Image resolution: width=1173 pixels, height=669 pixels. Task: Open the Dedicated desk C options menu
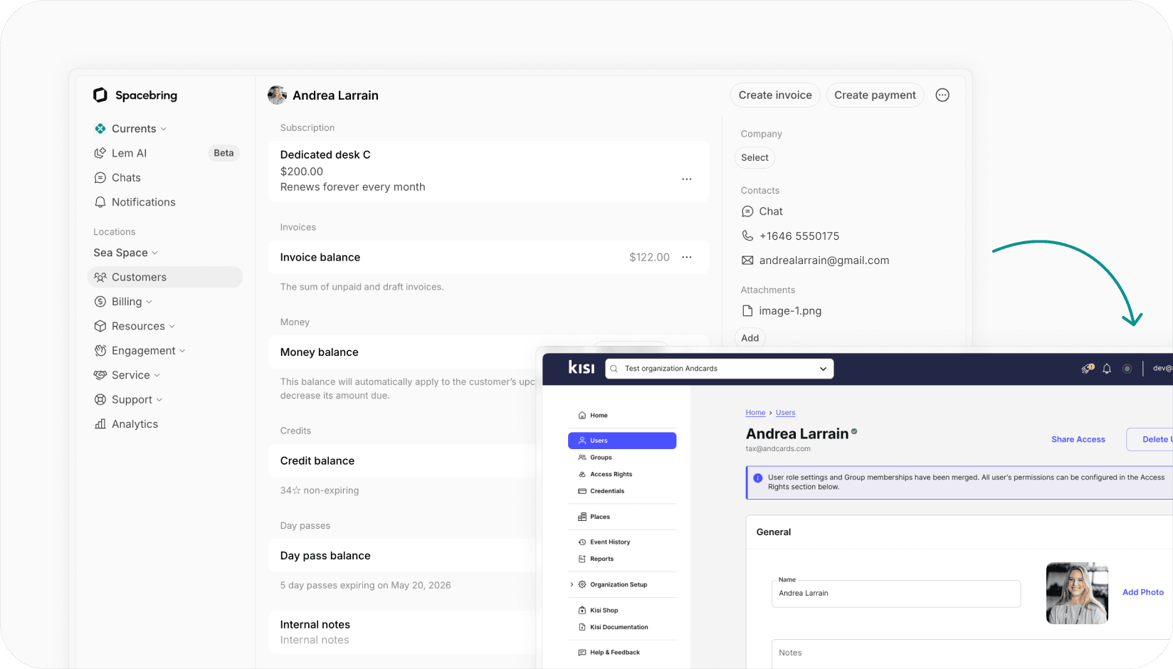pos(687,179)
